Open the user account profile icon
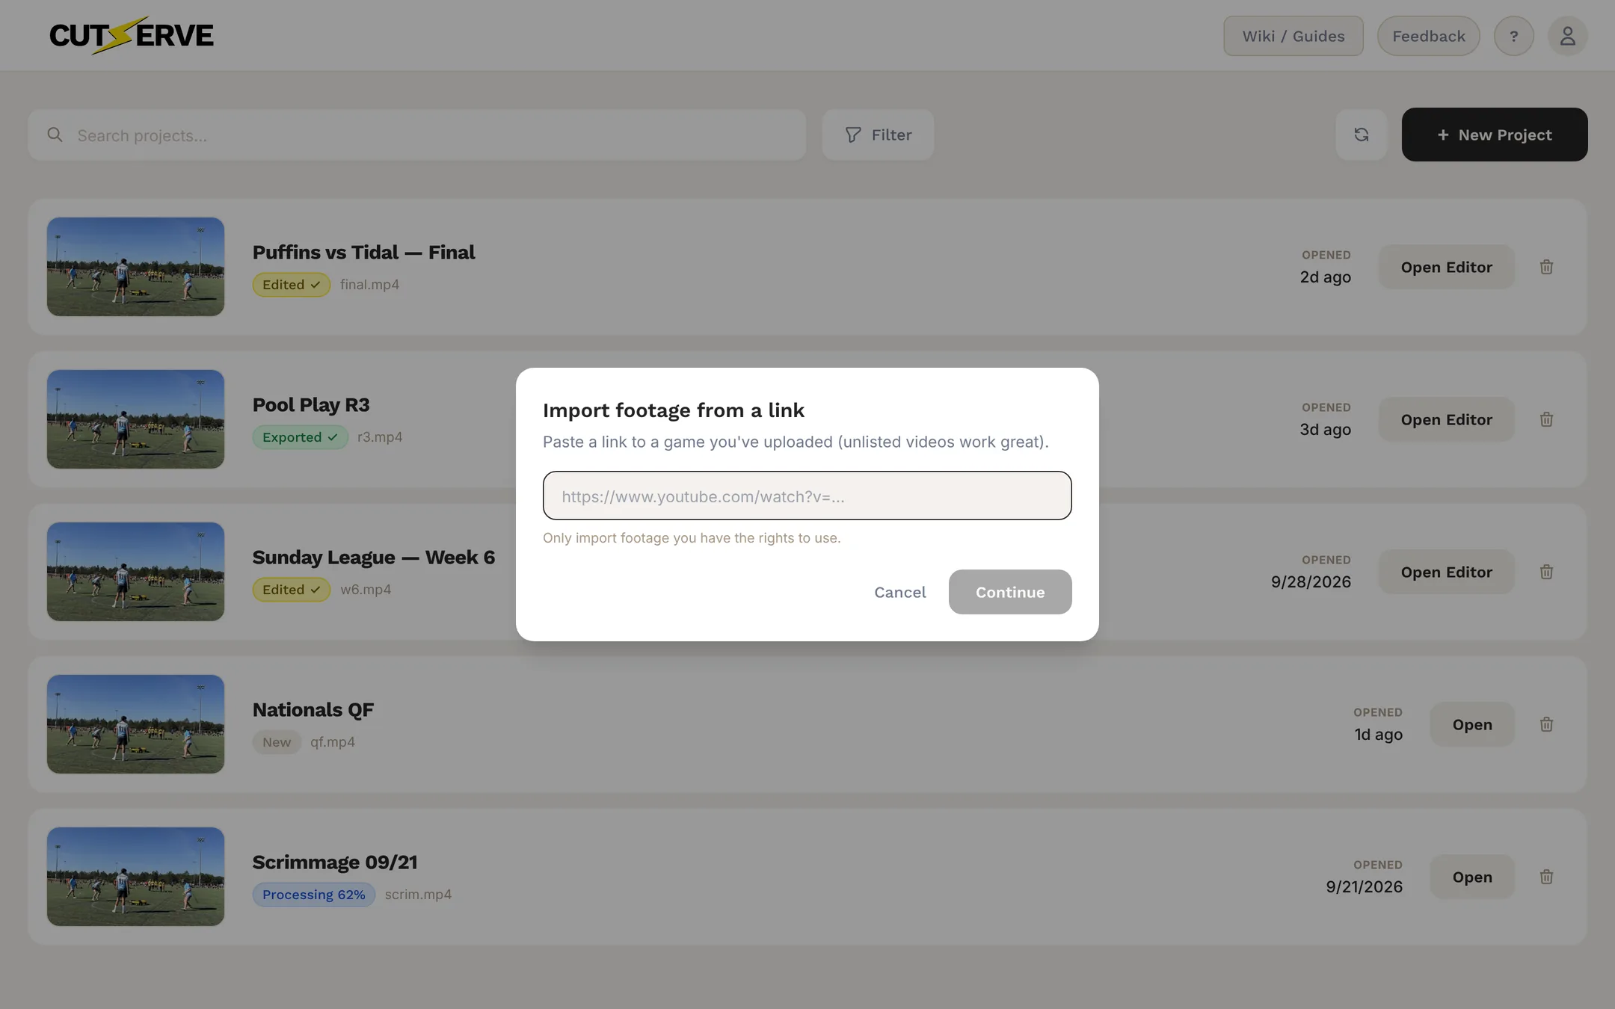Image resolution: width=1615 pixels, height=1009 pixels. click(1568, 36)
